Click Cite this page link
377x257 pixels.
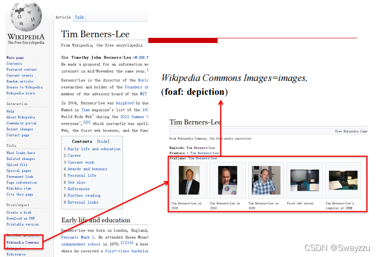[20, 194]
